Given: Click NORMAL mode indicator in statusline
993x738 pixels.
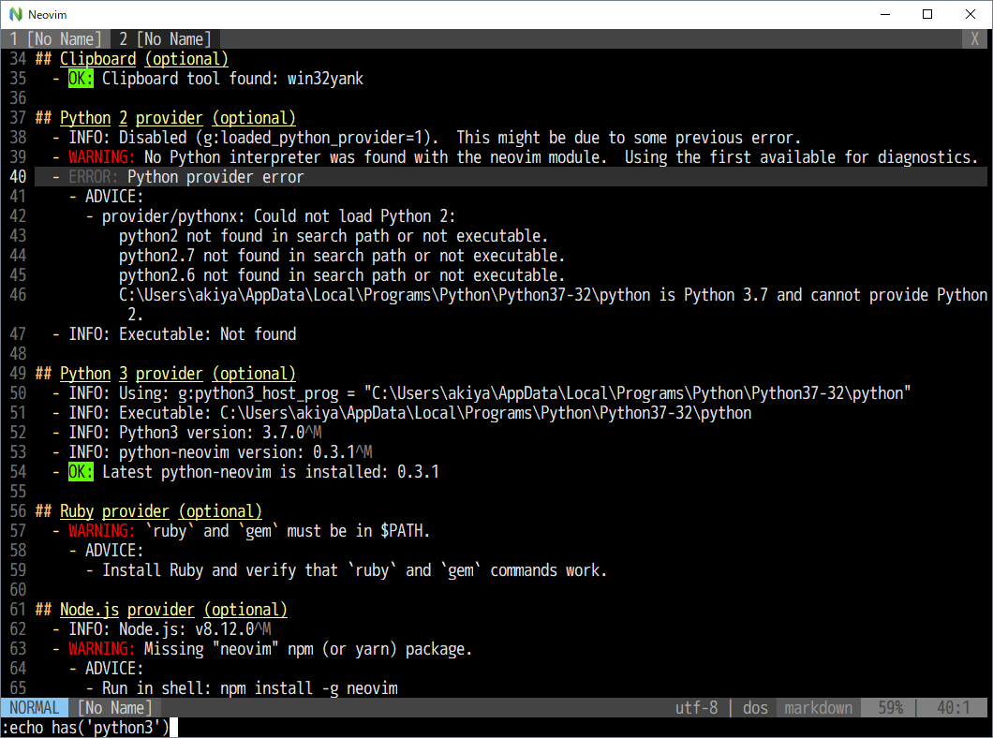Looking at the screenshot, I should 35,708.
